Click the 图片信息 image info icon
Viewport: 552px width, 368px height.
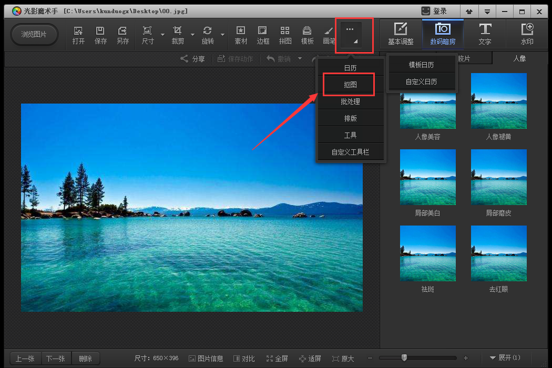pos(206,358)
